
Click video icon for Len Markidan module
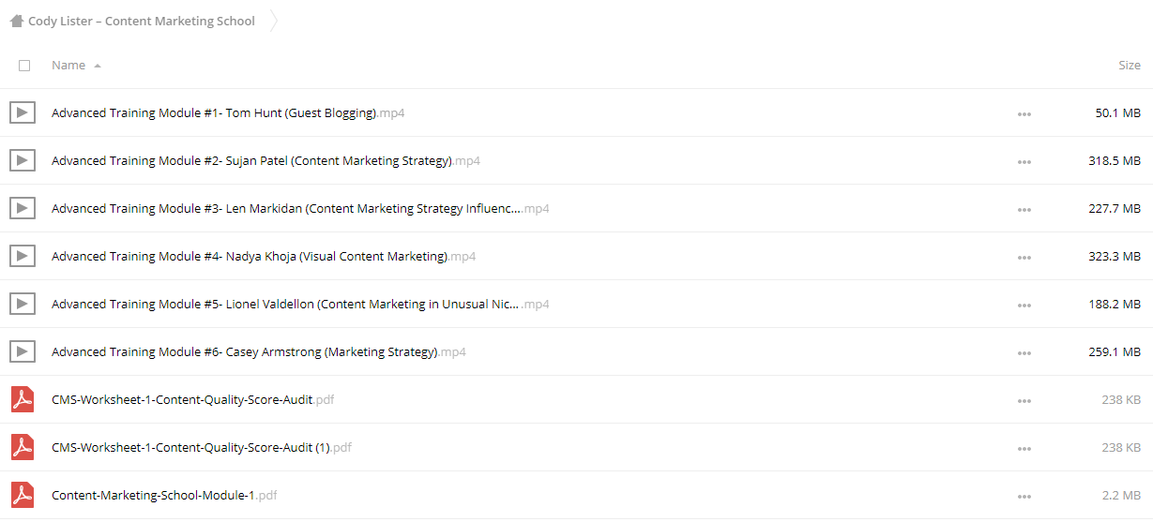23,209
